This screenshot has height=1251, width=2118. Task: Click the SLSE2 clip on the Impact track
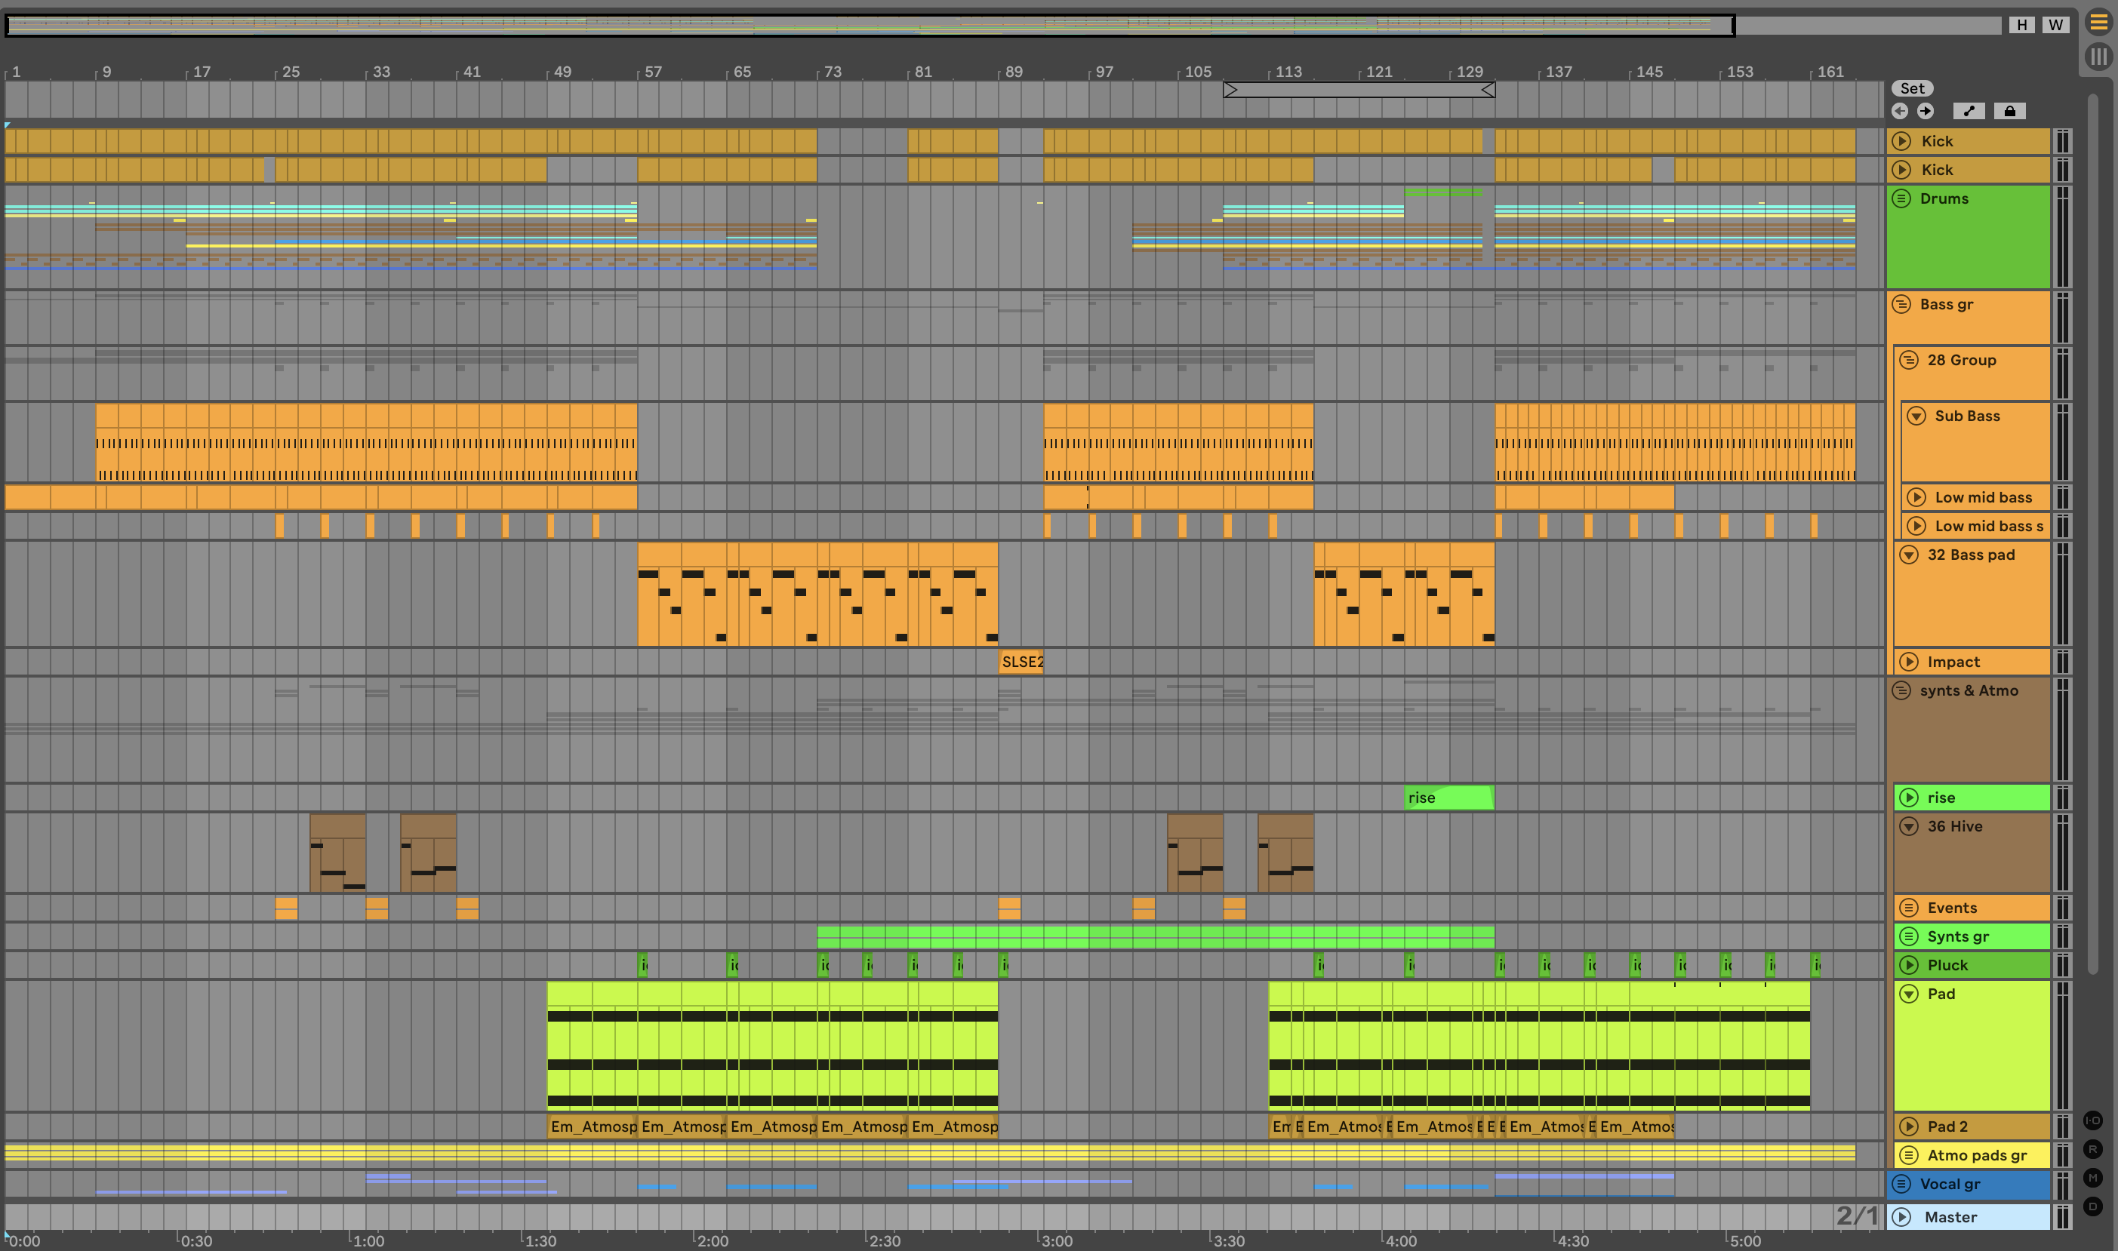coord(1021,662)
